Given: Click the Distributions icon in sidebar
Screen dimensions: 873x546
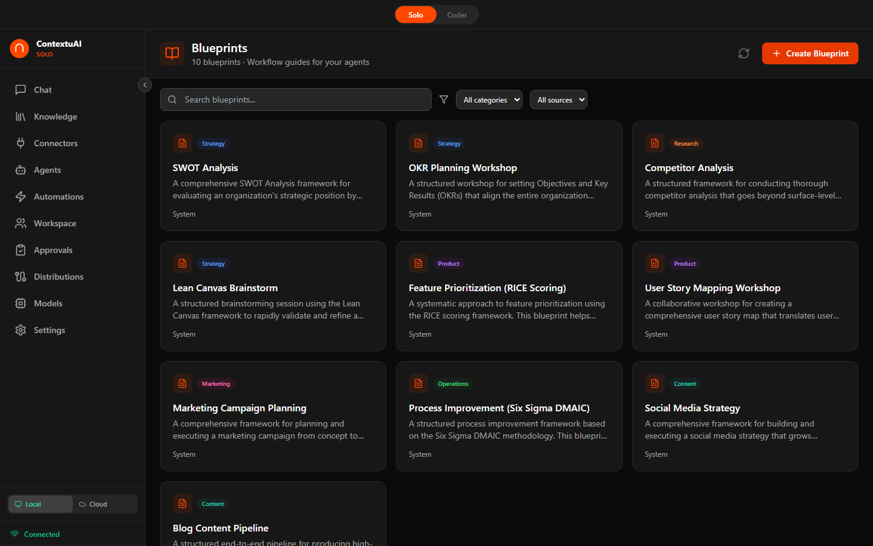Looking at the screenshot, I should click(21, 277).
